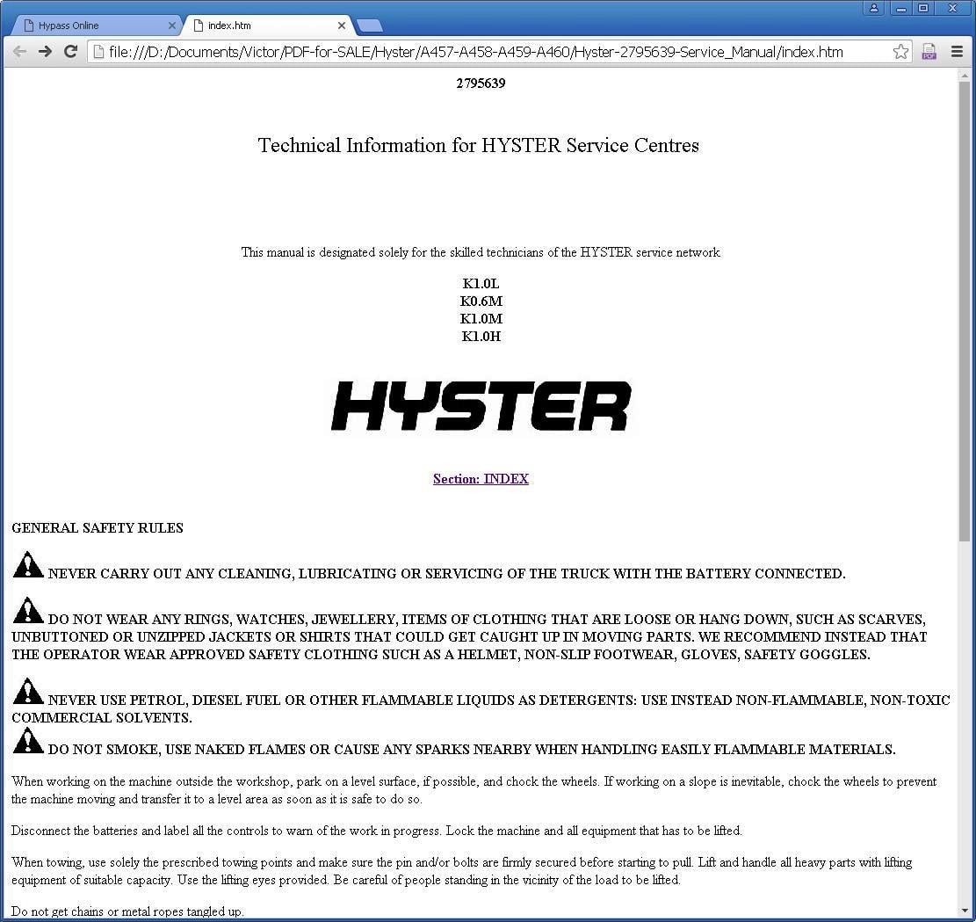The width and height of the screenshot is (976, 922).
Task: Open the Chrome hamburger menu
Action: pyautogui.click(x=958, y=52)
